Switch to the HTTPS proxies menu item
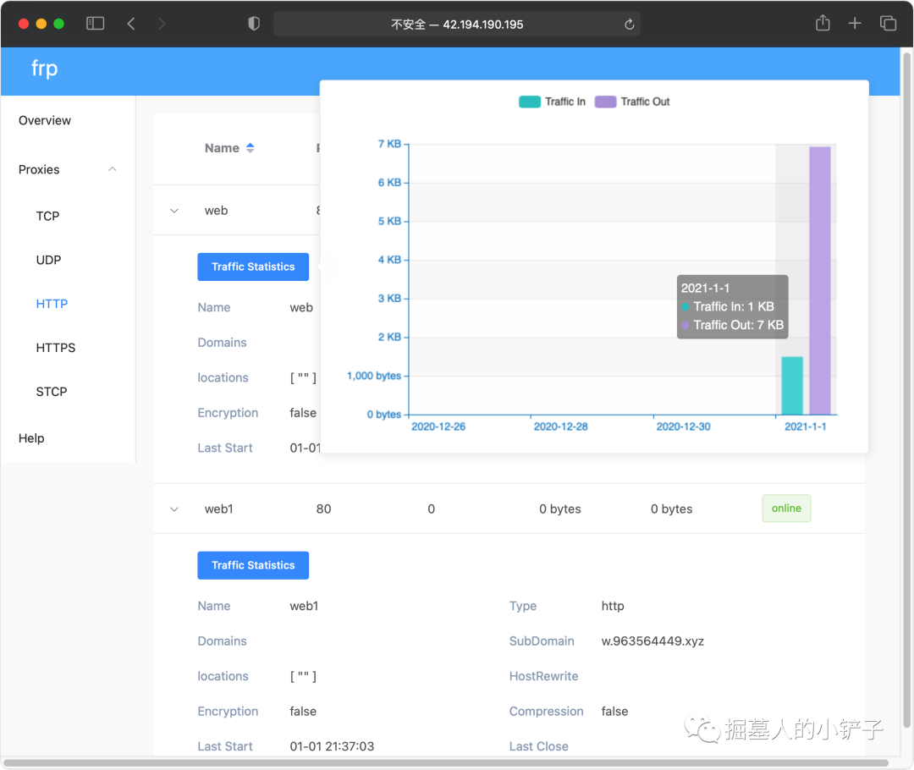 [55, 348]
